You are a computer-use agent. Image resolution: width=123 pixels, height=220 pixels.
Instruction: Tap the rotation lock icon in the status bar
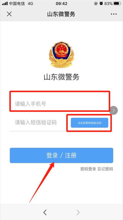point(96,4)
